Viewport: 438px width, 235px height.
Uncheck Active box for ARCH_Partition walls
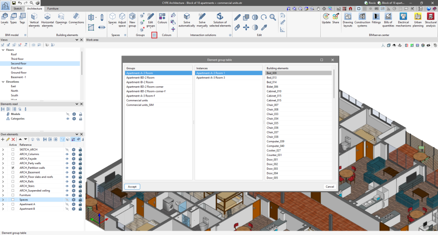pyautogui.click(x=13, y=168)
